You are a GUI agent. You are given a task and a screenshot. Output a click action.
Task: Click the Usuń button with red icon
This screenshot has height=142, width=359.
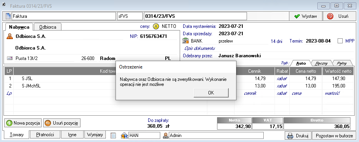(x=339, y=16)
